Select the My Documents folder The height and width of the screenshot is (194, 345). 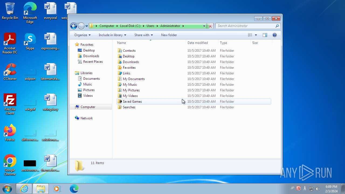click(134, 79)
